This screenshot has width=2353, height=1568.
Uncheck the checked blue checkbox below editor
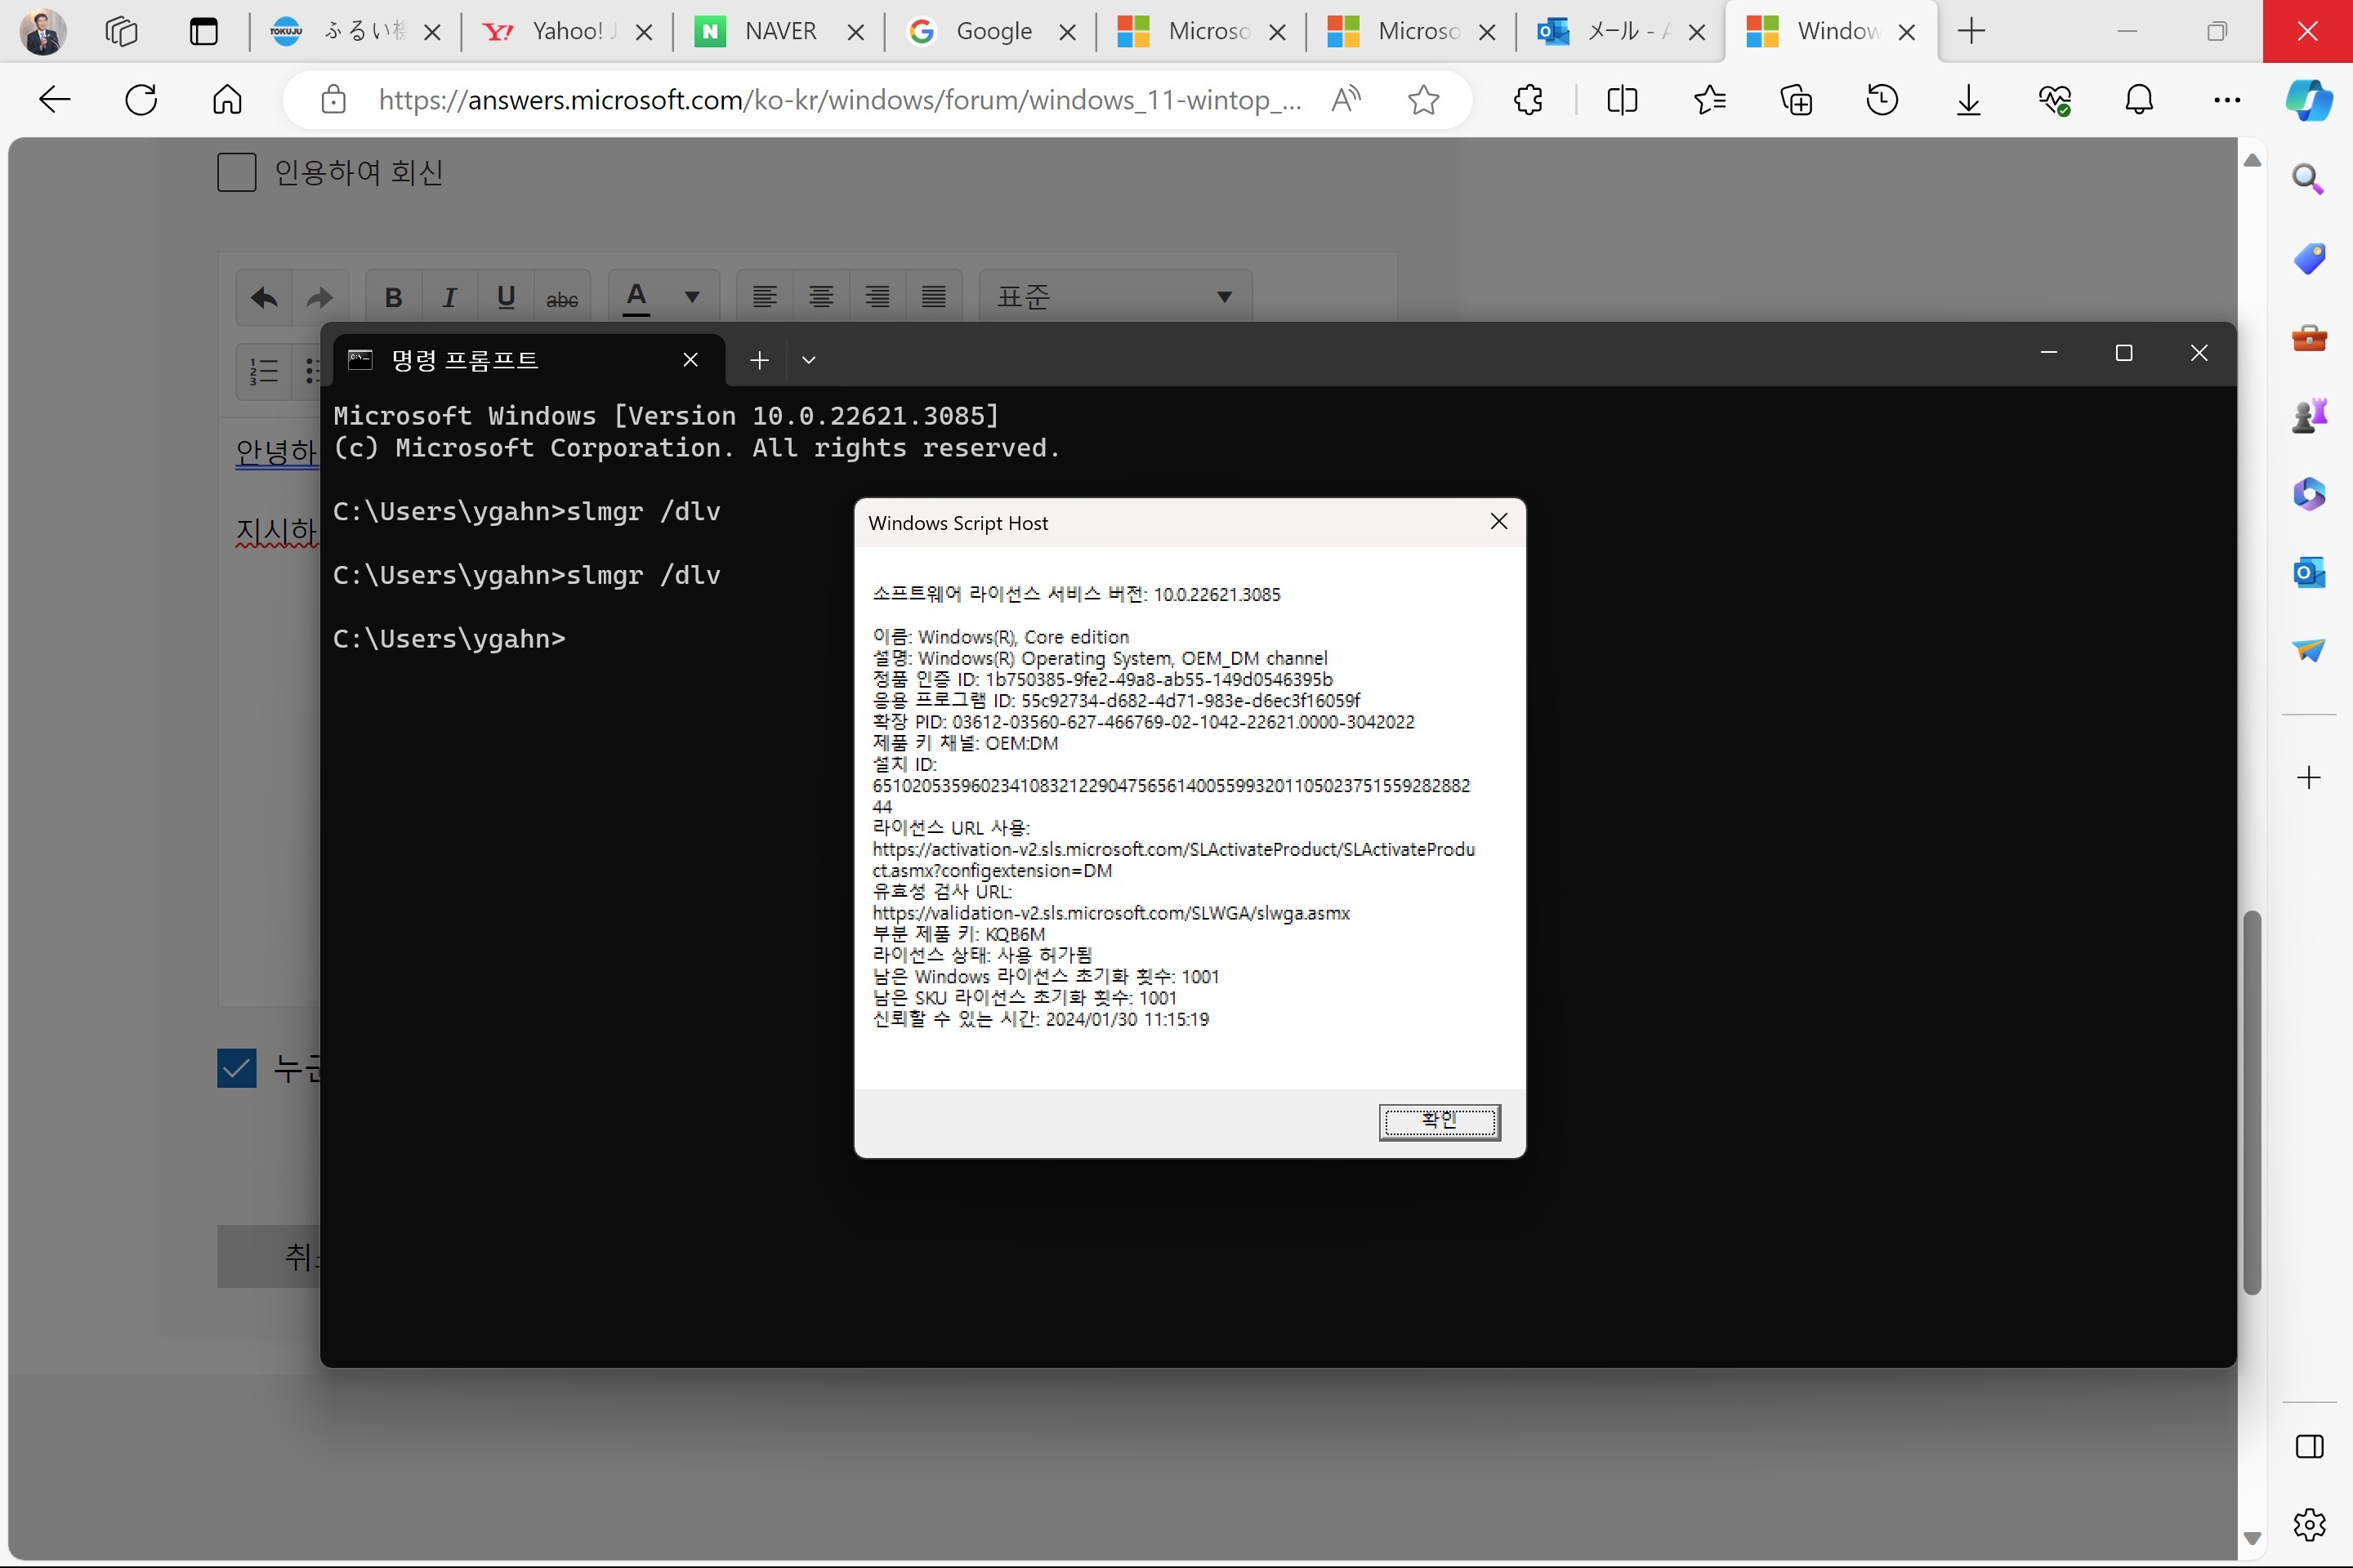236,1068
